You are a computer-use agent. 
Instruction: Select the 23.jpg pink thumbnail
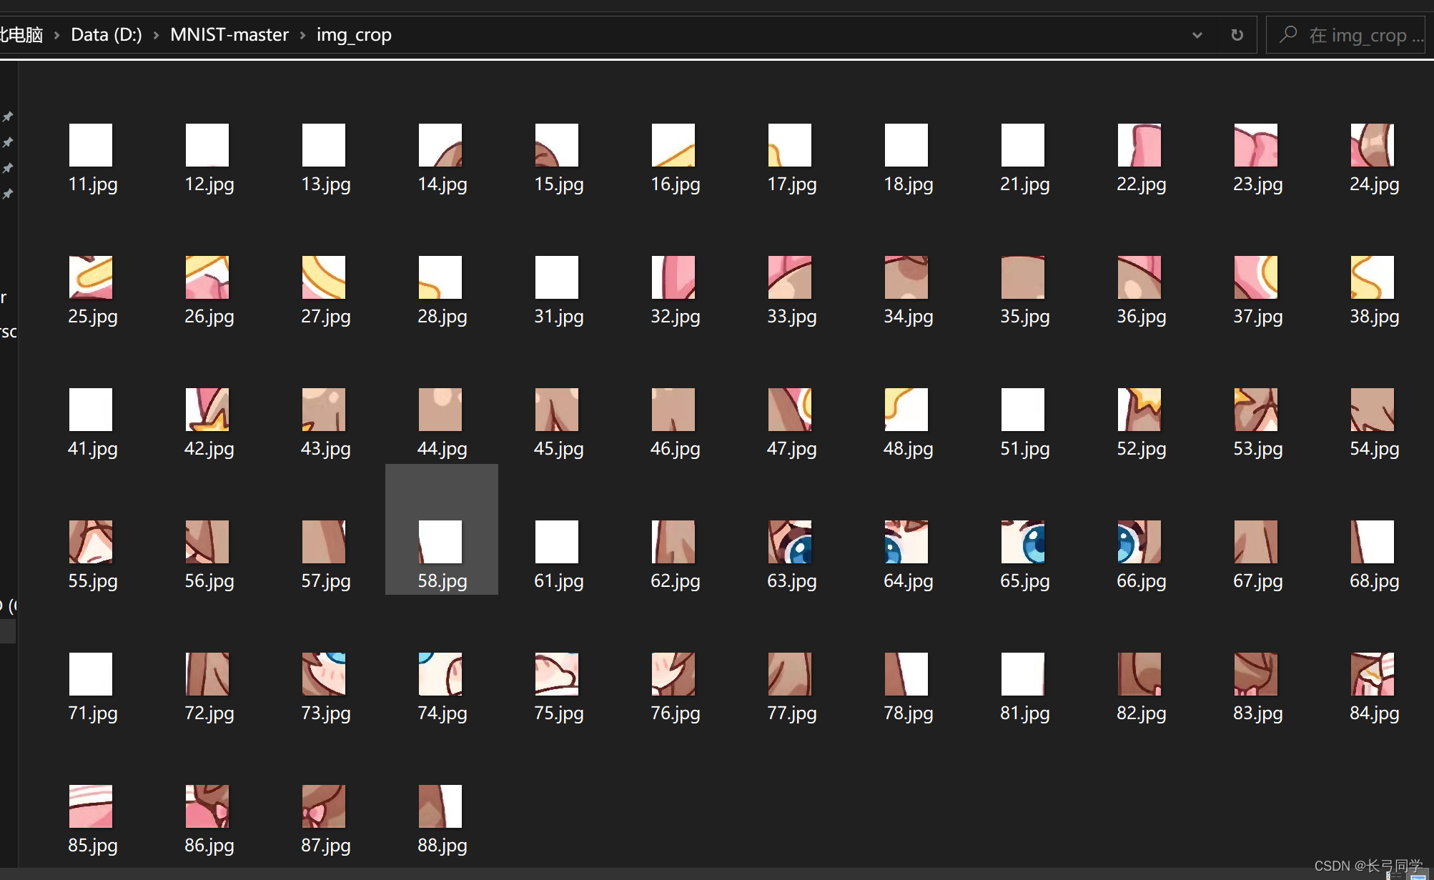(1256, 145)
